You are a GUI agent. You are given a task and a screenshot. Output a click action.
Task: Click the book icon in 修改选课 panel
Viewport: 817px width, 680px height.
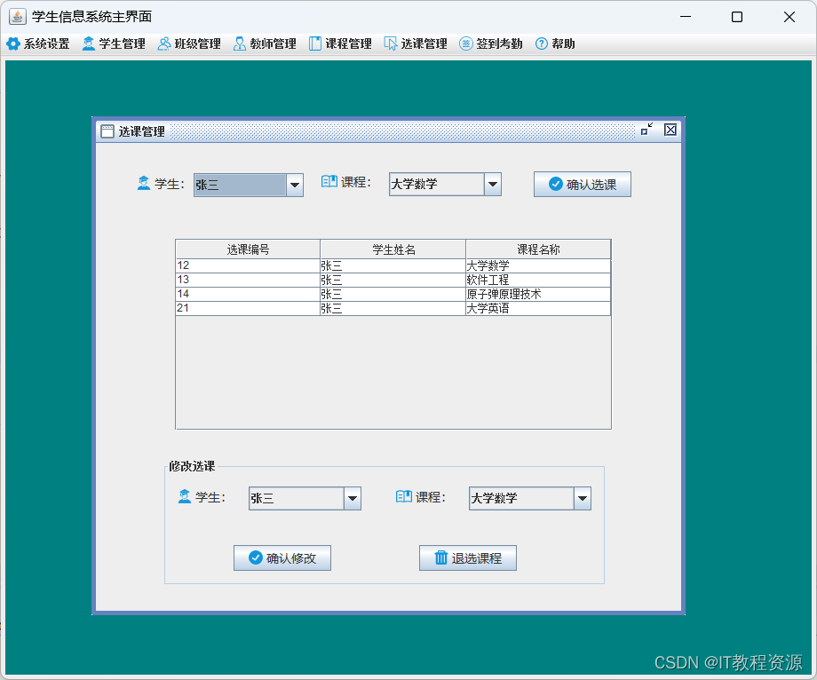tap(404, 496)
